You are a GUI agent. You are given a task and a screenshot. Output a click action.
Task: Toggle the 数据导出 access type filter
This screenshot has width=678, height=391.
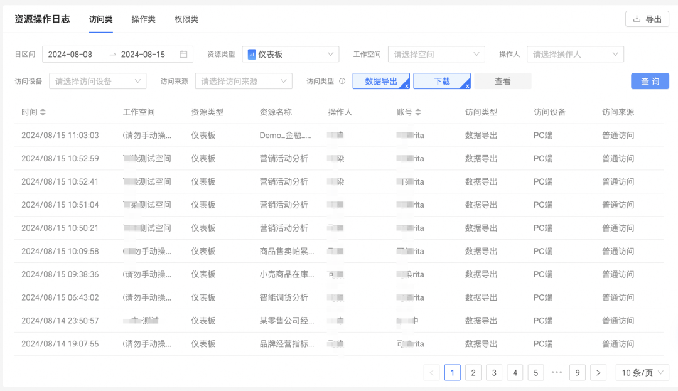point(381,82)
